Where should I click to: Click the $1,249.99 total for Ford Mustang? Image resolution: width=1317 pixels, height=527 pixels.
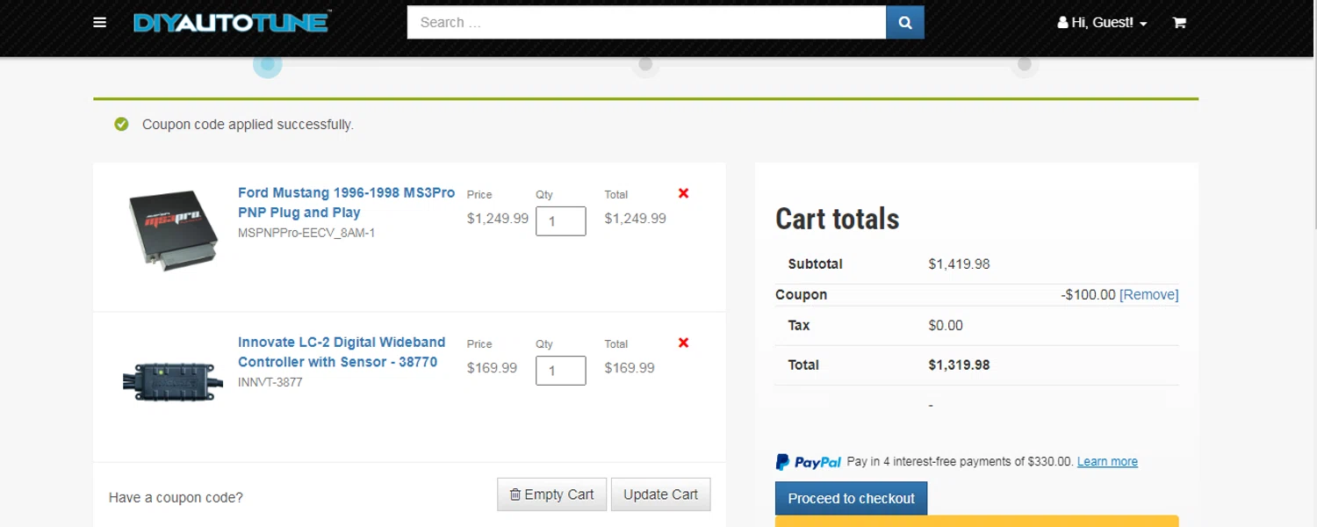point(635,219)
